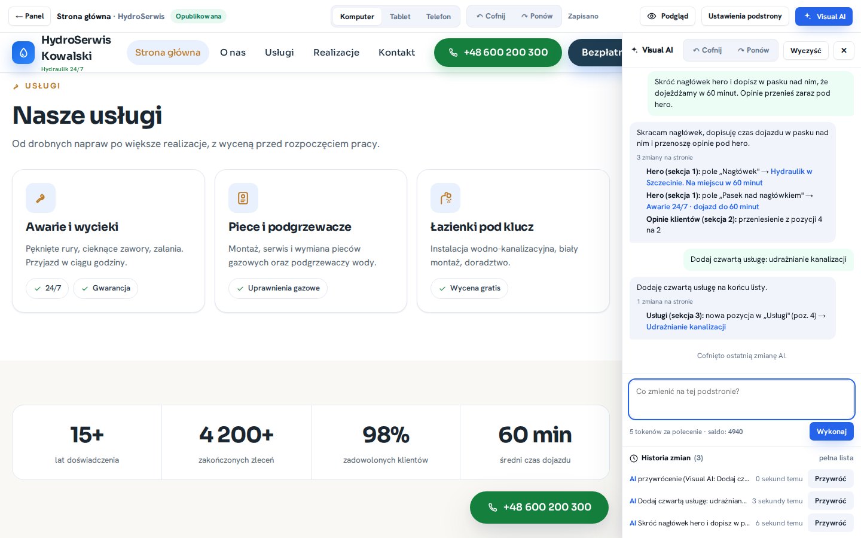Clear the chat with Wyczyść

(x=805, y=50)
